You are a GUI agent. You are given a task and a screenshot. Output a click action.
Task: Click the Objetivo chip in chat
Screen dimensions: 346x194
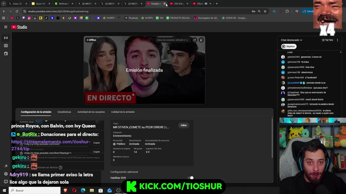pos(289,46)
